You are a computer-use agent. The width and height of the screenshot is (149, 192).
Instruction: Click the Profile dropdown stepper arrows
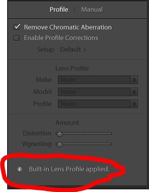(134, 104)
